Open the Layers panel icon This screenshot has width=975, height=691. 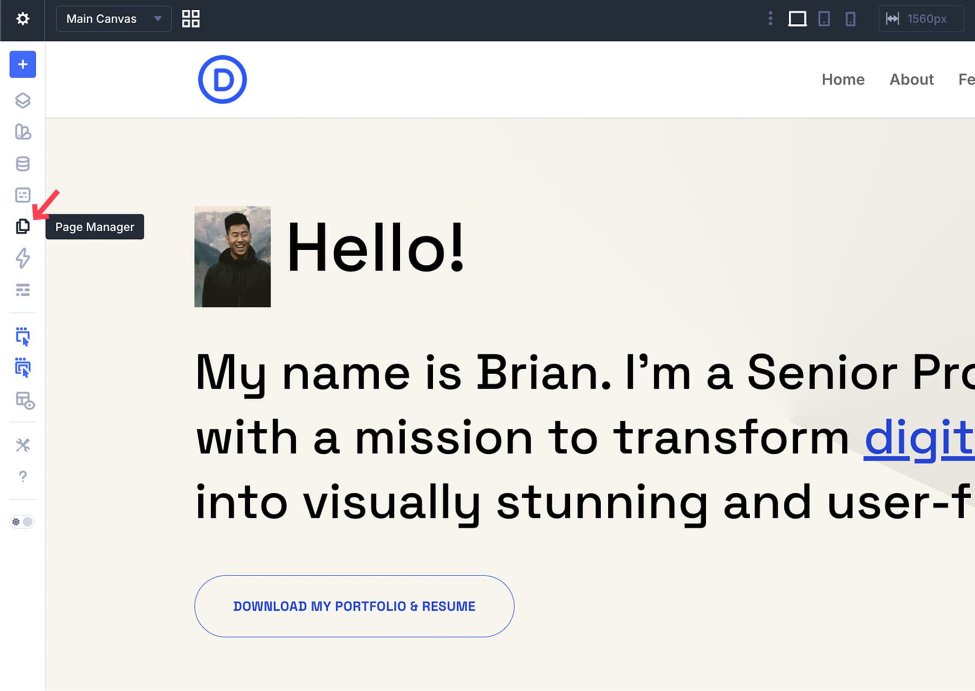click(x=22, y=101)
